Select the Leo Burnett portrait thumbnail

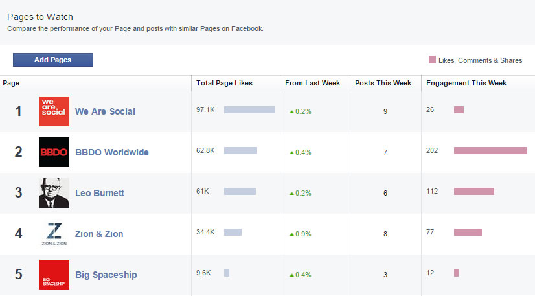[54, 193]
